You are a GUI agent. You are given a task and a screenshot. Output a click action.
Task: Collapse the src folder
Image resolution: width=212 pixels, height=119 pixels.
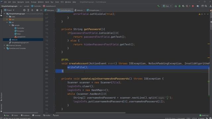tap(7, 22)
